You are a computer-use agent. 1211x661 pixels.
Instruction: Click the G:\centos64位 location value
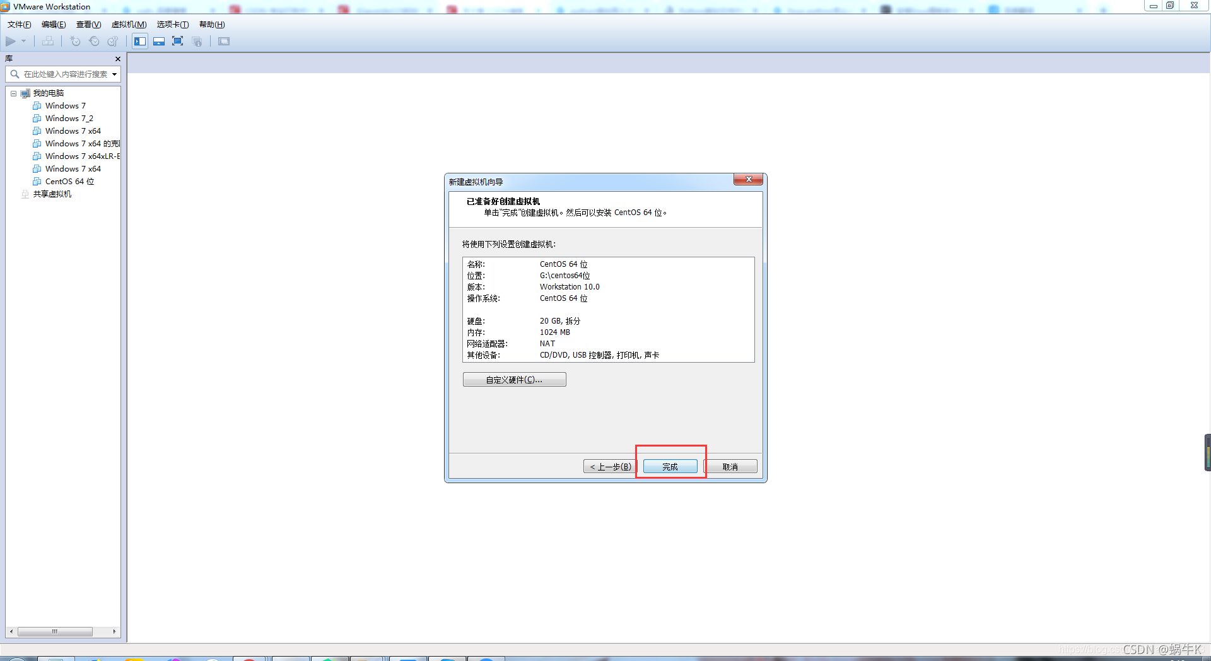tap(565, 276)
